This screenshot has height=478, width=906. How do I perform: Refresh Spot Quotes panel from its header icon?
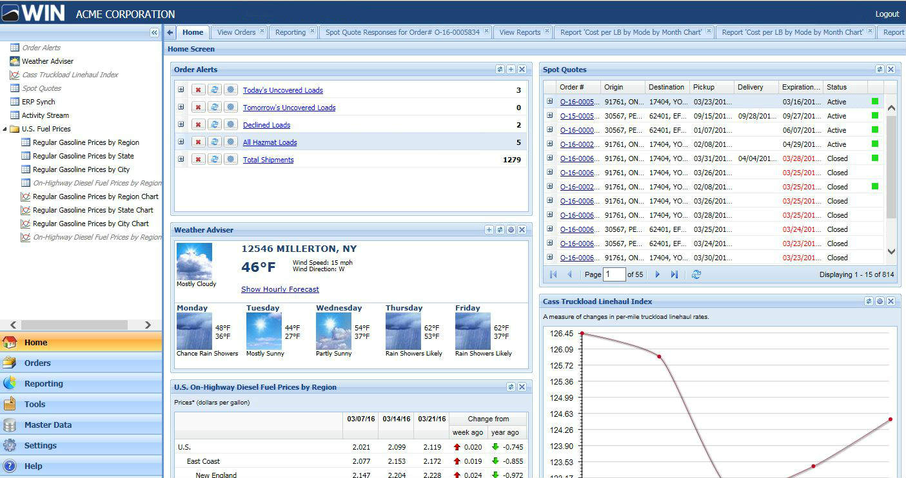point(880,70)
